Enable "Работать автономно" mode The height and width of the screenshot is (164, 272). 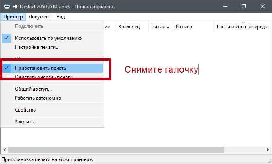38,98
